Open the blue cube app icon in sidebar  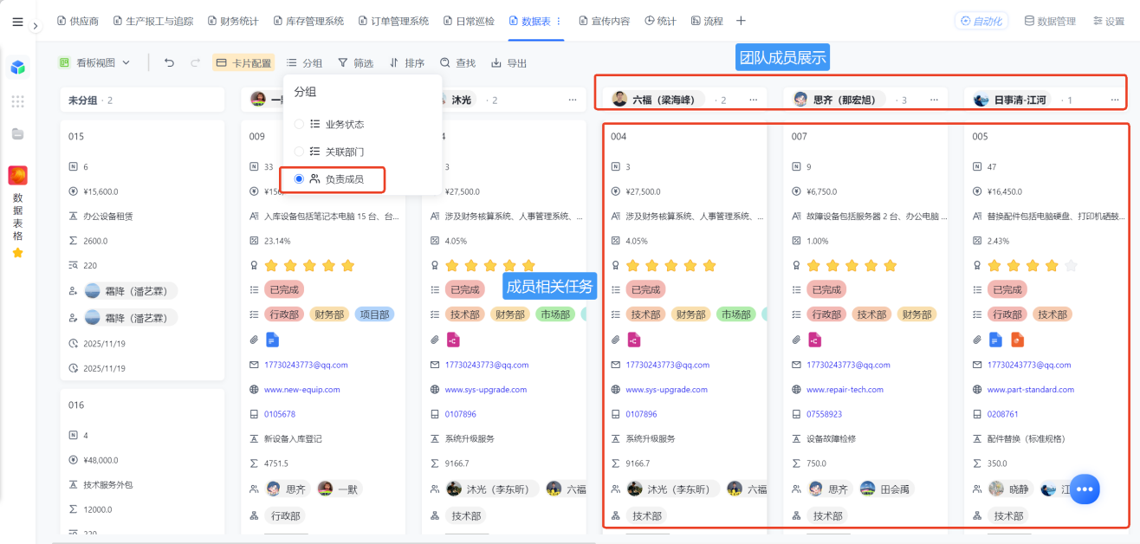pos(17,67)
